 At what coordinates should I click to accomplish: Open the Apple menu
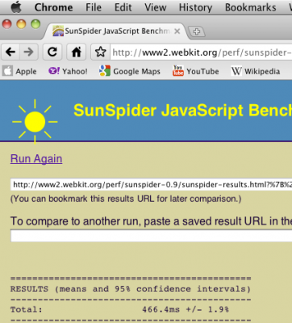tap(17, 7)
